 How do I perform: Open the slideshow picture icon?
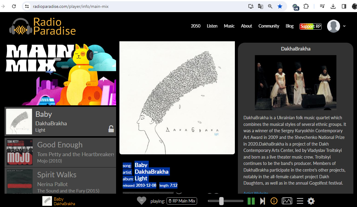pyautogui.click(x=287, y=201)
